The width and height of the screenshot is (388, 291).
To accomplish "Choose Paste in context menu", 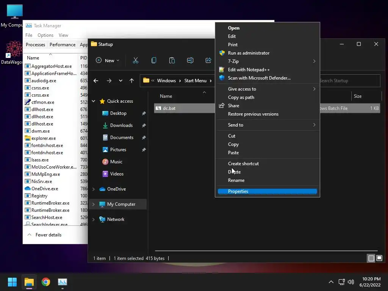I will (x=267, y=153).
